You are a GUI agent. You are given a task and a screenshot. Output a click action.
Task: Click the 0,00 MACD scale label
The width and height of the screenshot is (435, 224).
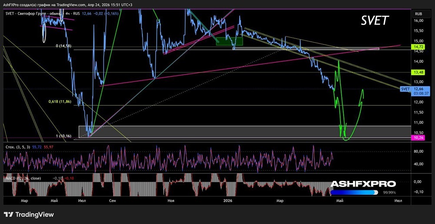coord(418,182)
